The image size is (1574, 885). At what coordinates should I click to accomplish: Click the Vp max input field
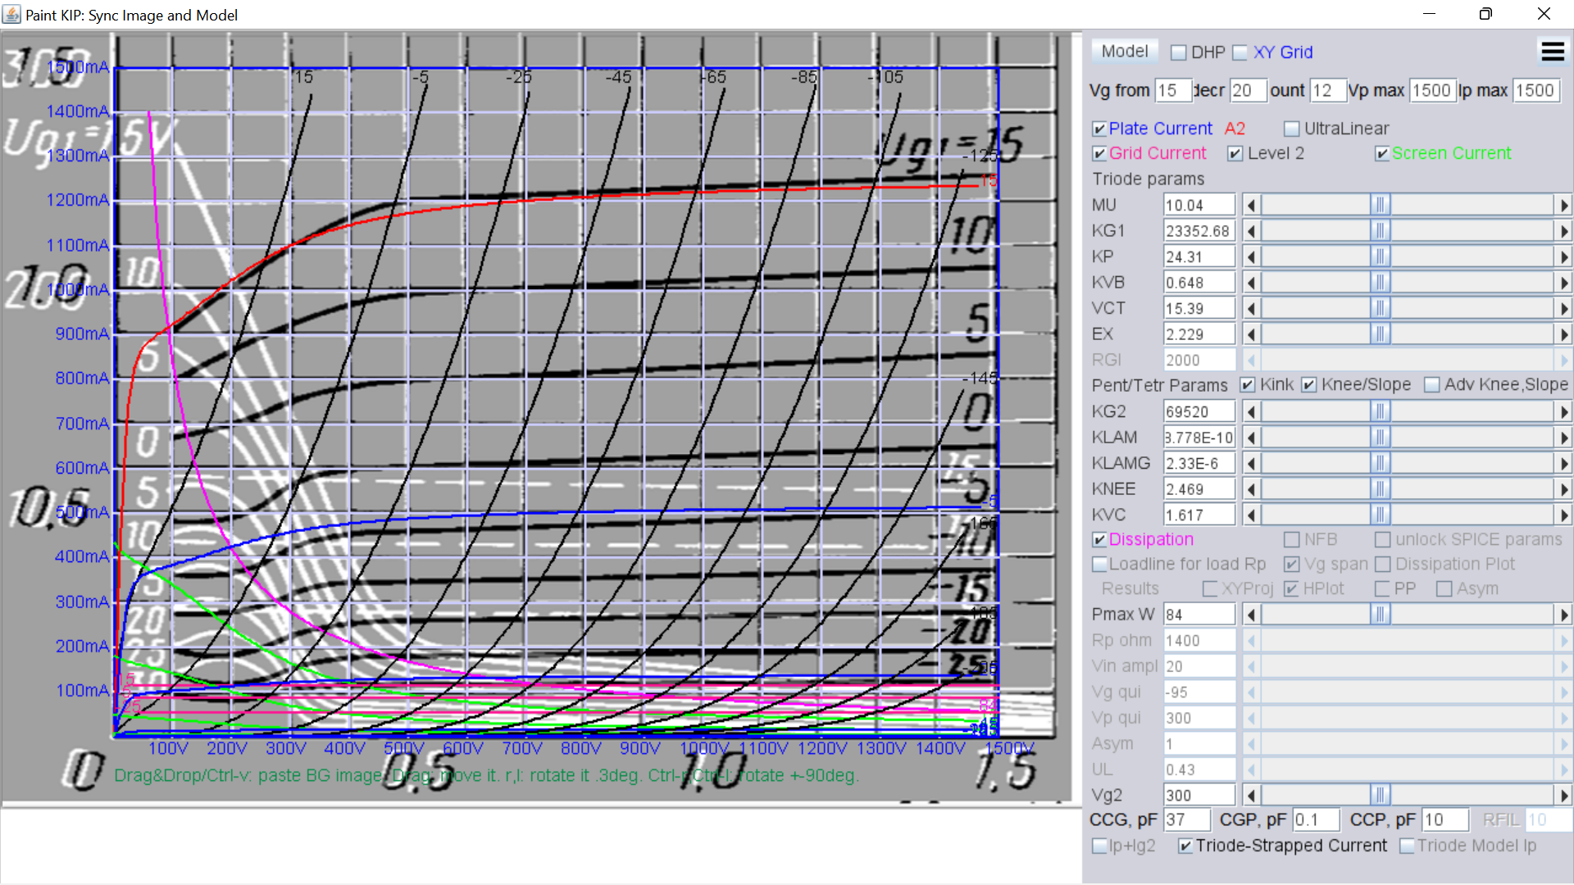click(1432, 90)
